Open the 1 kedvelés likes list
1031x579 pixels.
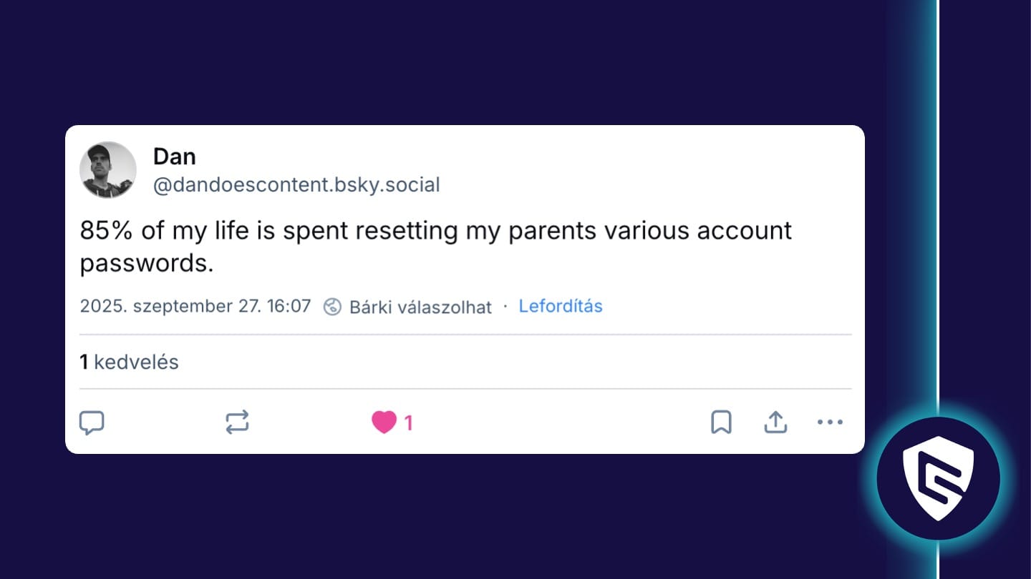[x=129, y=362]
